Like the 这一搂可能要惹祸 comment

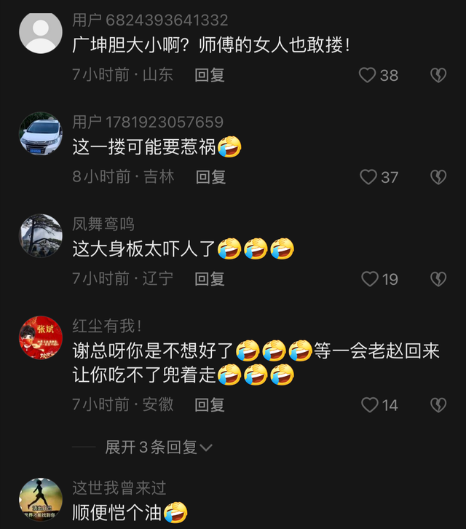368,177
